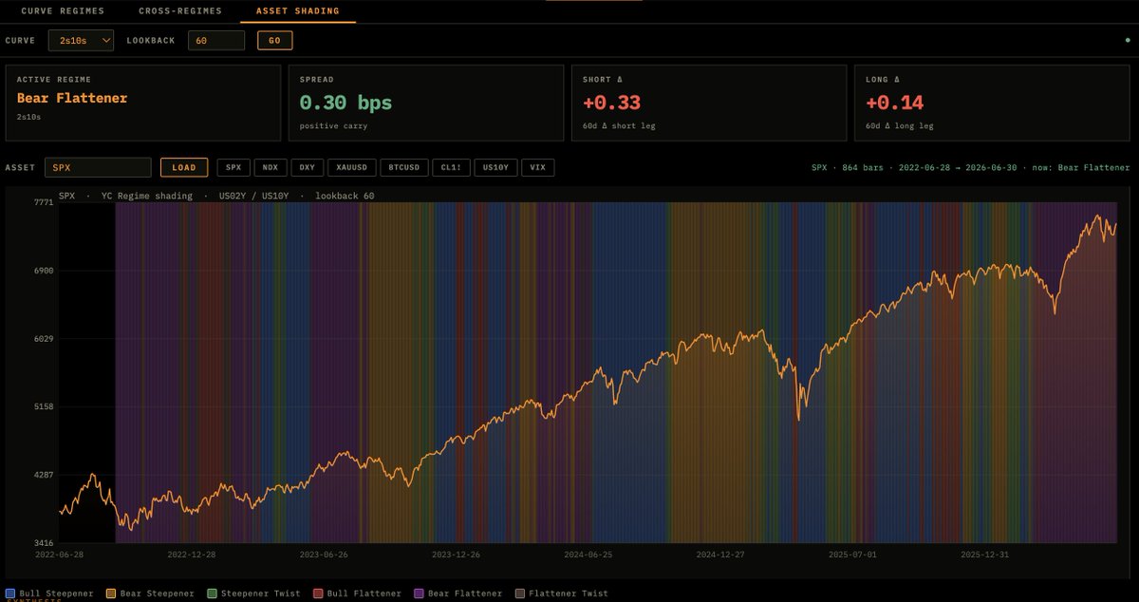Screen dimensions: 1139x602
Task: Select the DXY asset preset button
Action: pos(308,167)
